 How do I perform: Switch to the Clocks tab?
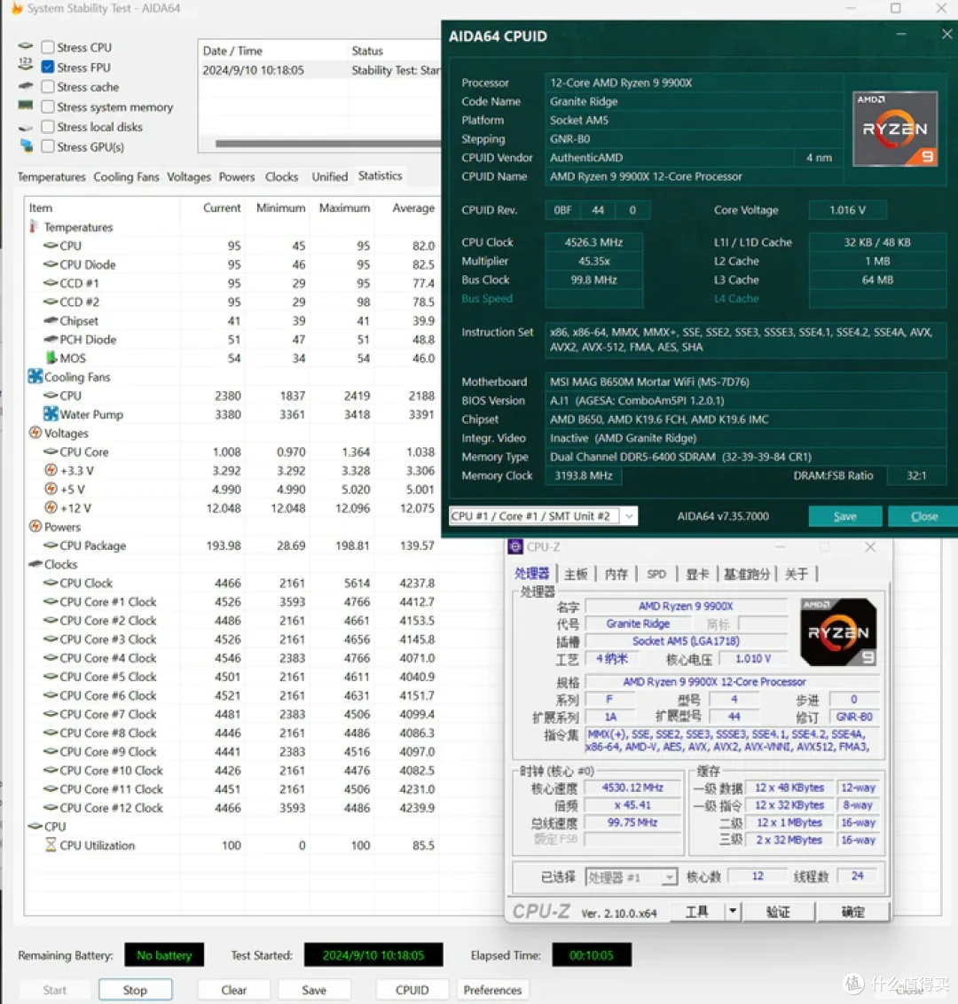(282, 176)
